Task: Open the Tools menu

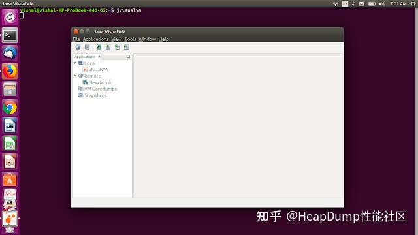Action: coord(130,39)
